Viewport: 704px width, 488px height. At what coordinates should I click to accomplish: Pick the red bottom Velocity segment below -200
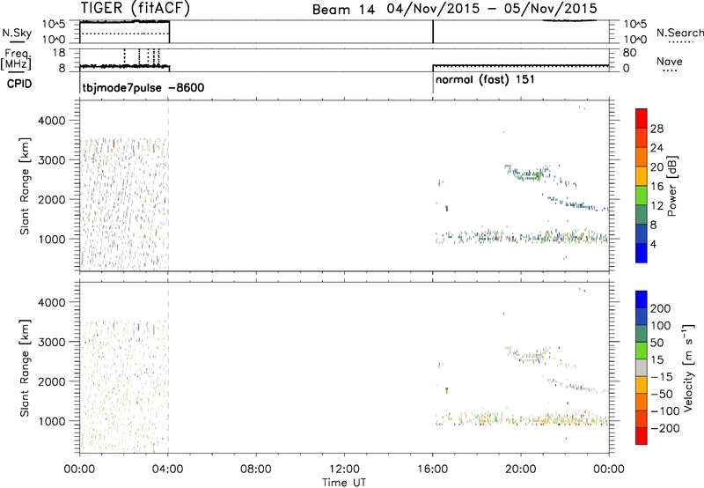642,436
